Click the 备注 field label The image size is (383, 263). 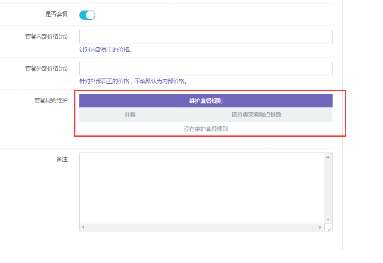(62, 160)
